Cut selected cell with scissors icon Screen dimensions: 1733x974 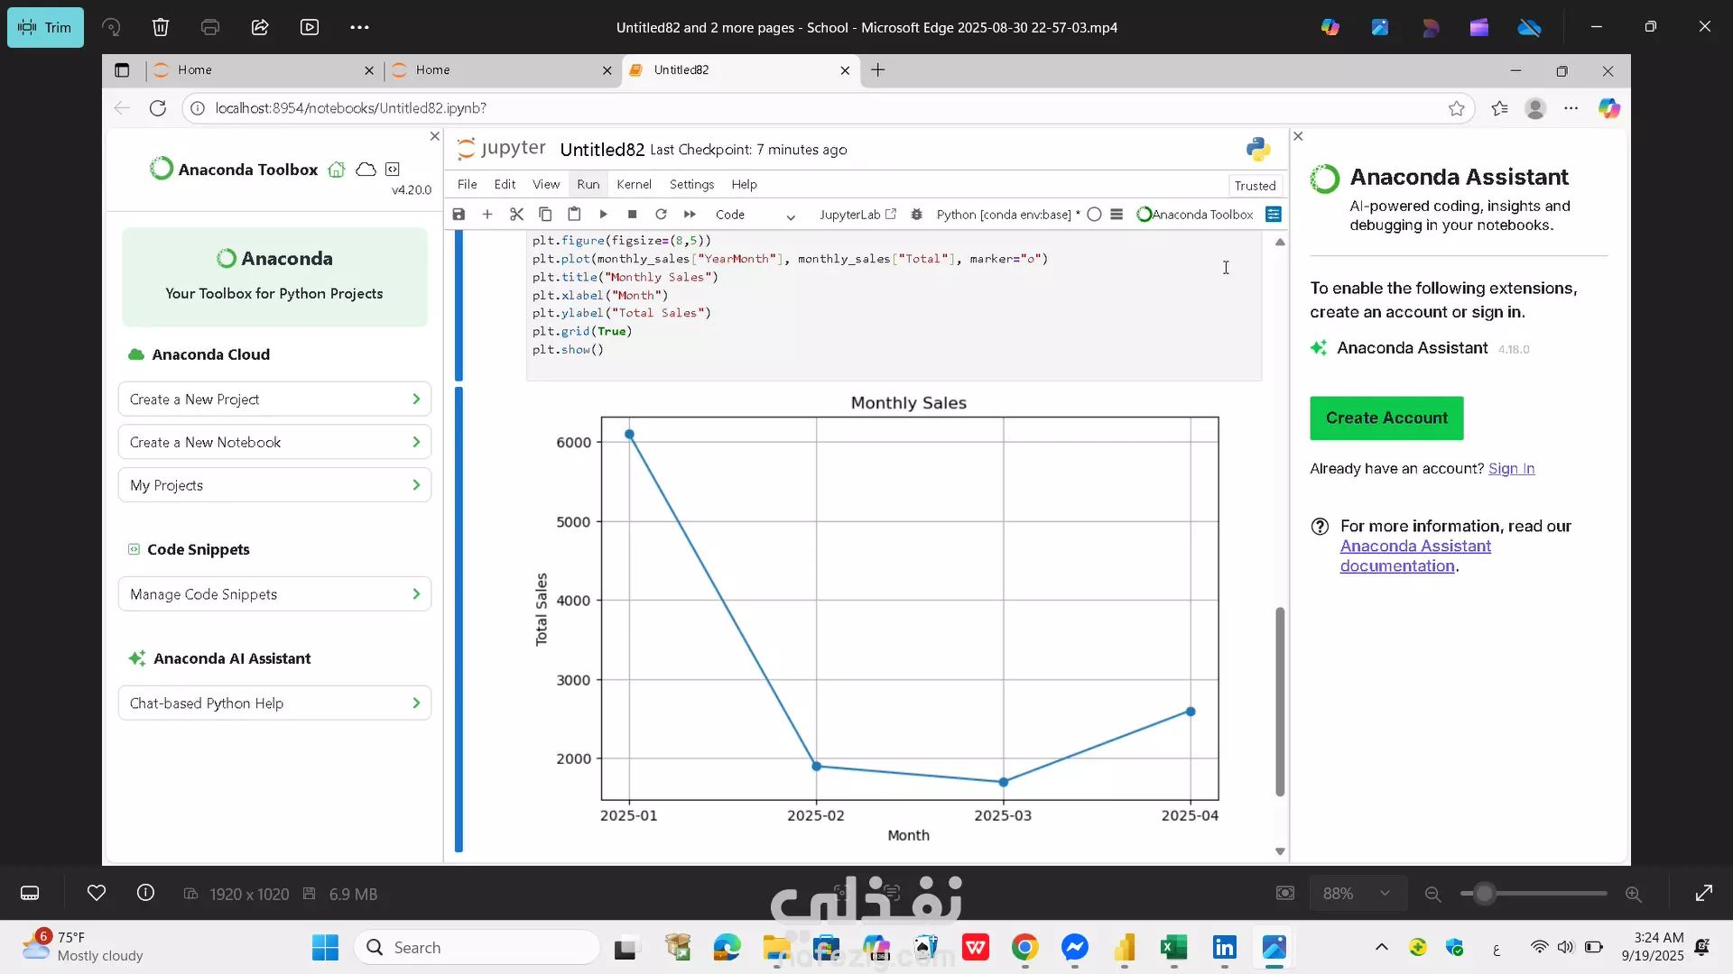click(516, 215)
